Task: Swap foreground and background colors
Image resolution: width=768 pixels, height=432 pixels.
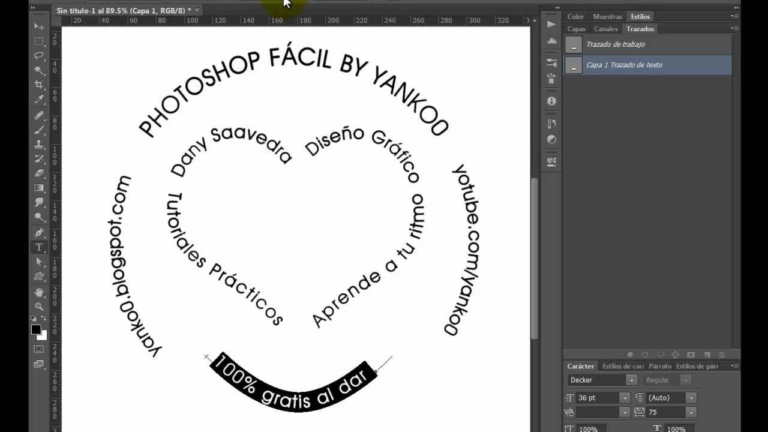Action: pyautogui.click(x=44, y=319)
